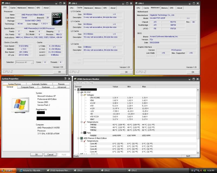Click the green NVIDIA icon in the system tray

[205, 171]
